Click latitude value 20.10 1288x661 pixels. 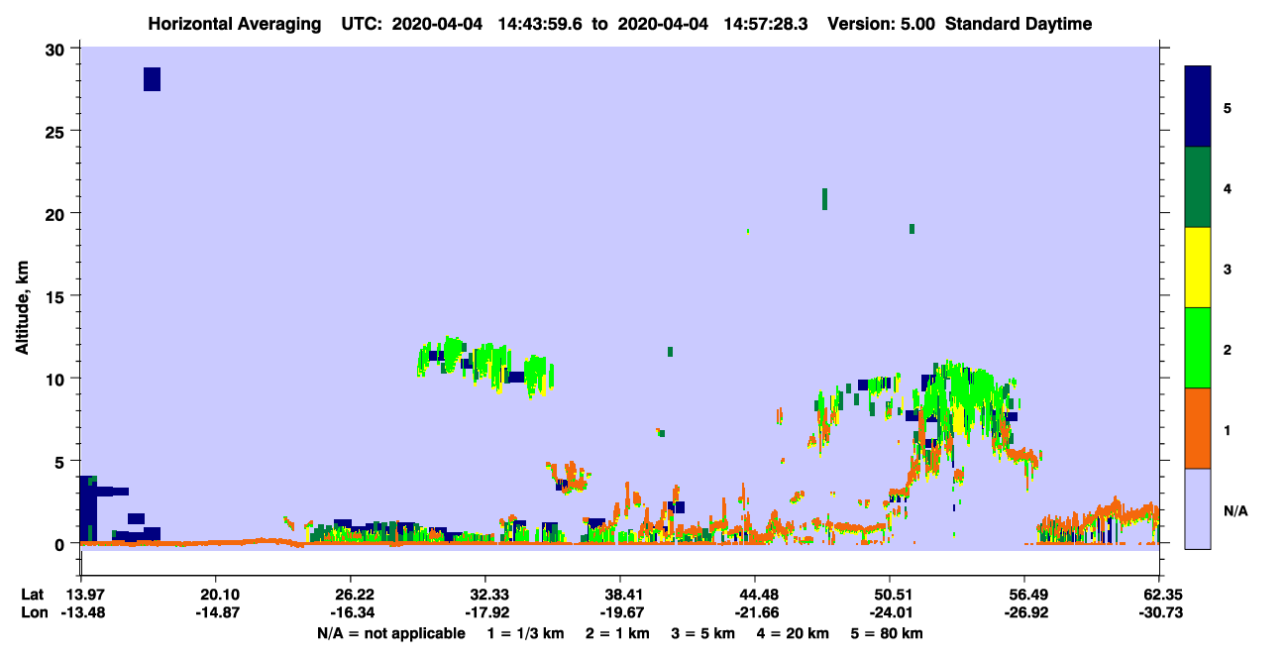(x=215, y=595)
